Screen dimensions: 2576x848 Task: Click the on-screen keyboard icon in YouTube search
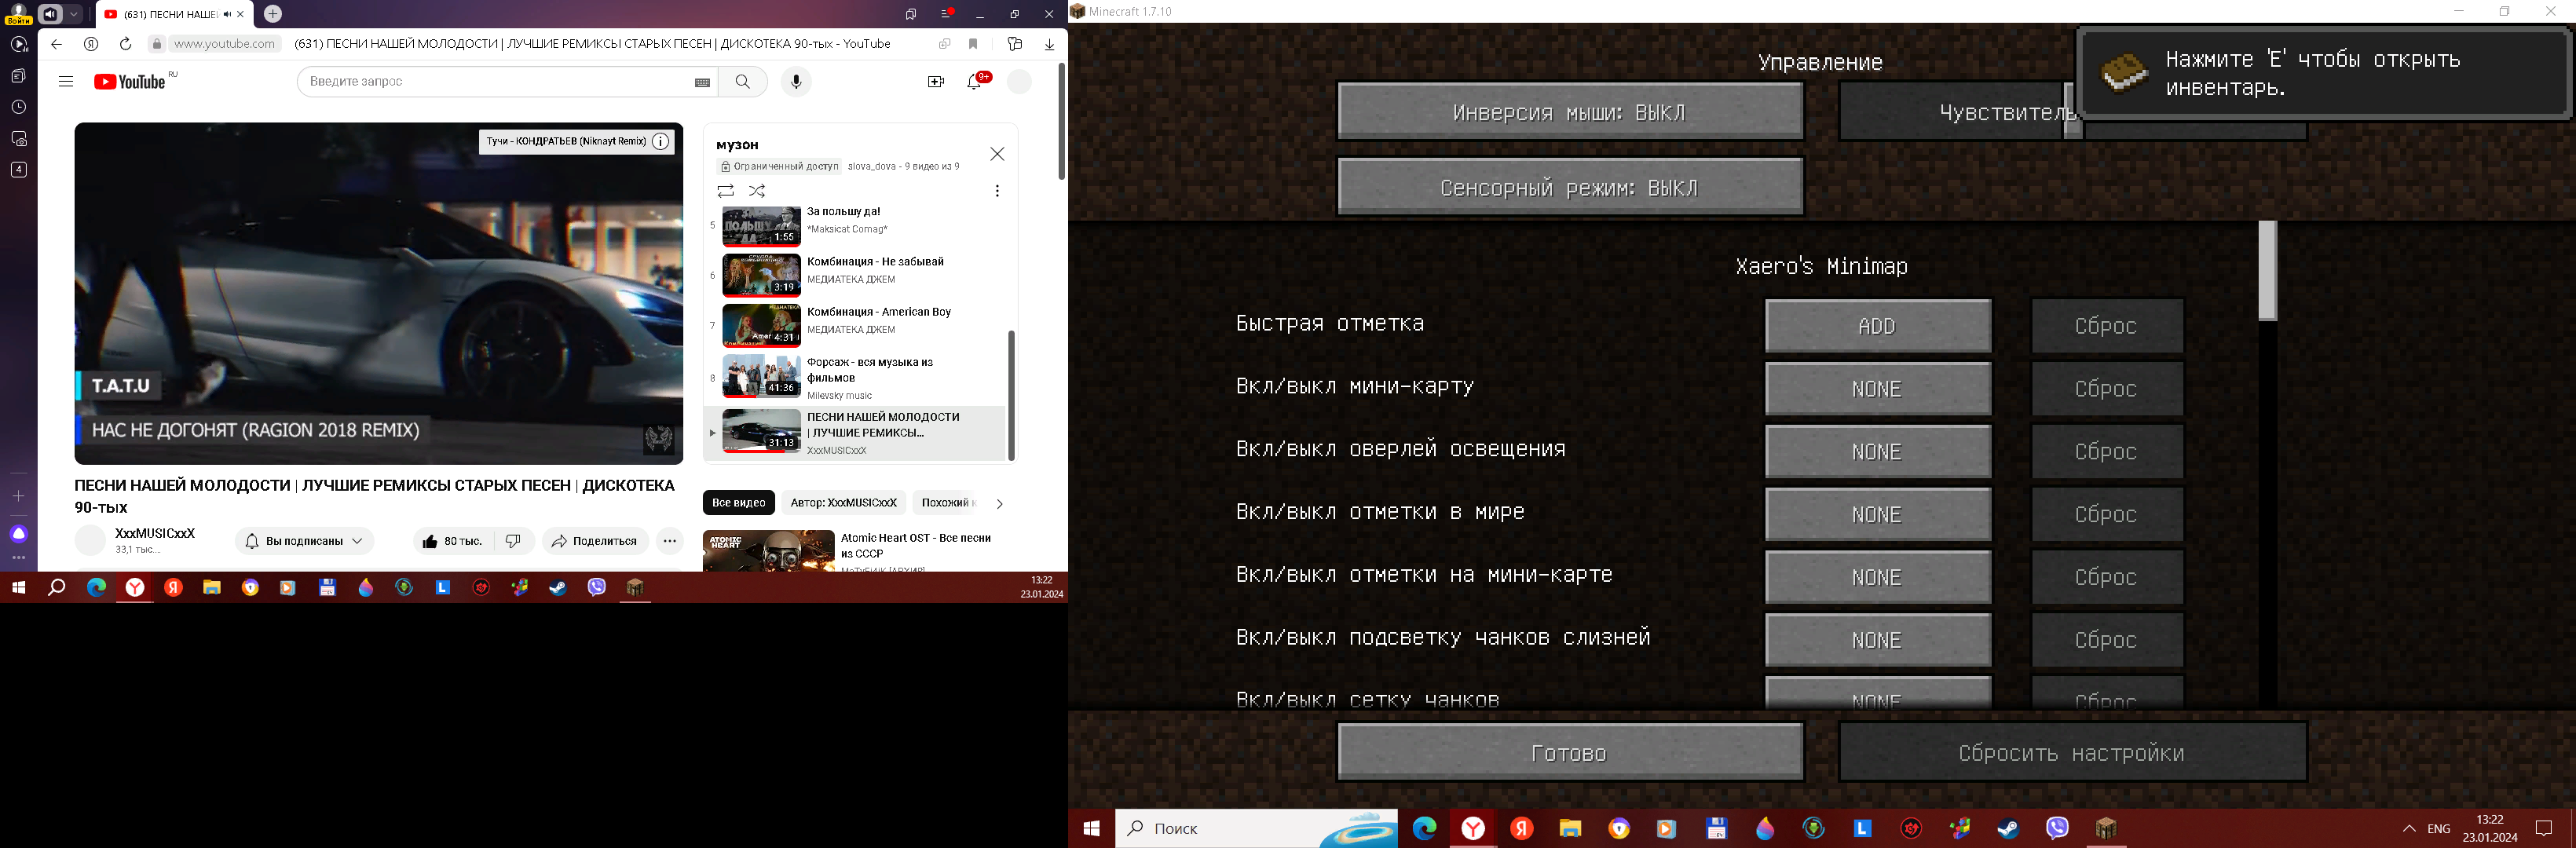coord(702,82)
